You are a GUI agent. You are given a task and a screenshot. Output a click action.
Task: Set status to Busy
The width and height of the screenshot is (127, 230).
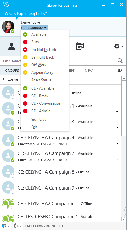pyautogui.click(x=45, y=42)
